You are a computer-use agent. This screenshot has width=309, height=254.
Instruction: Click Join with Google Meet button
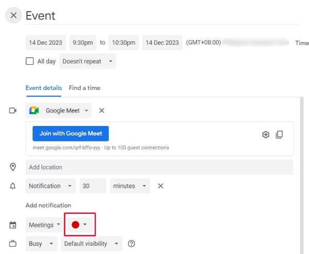tap(71, 134)
